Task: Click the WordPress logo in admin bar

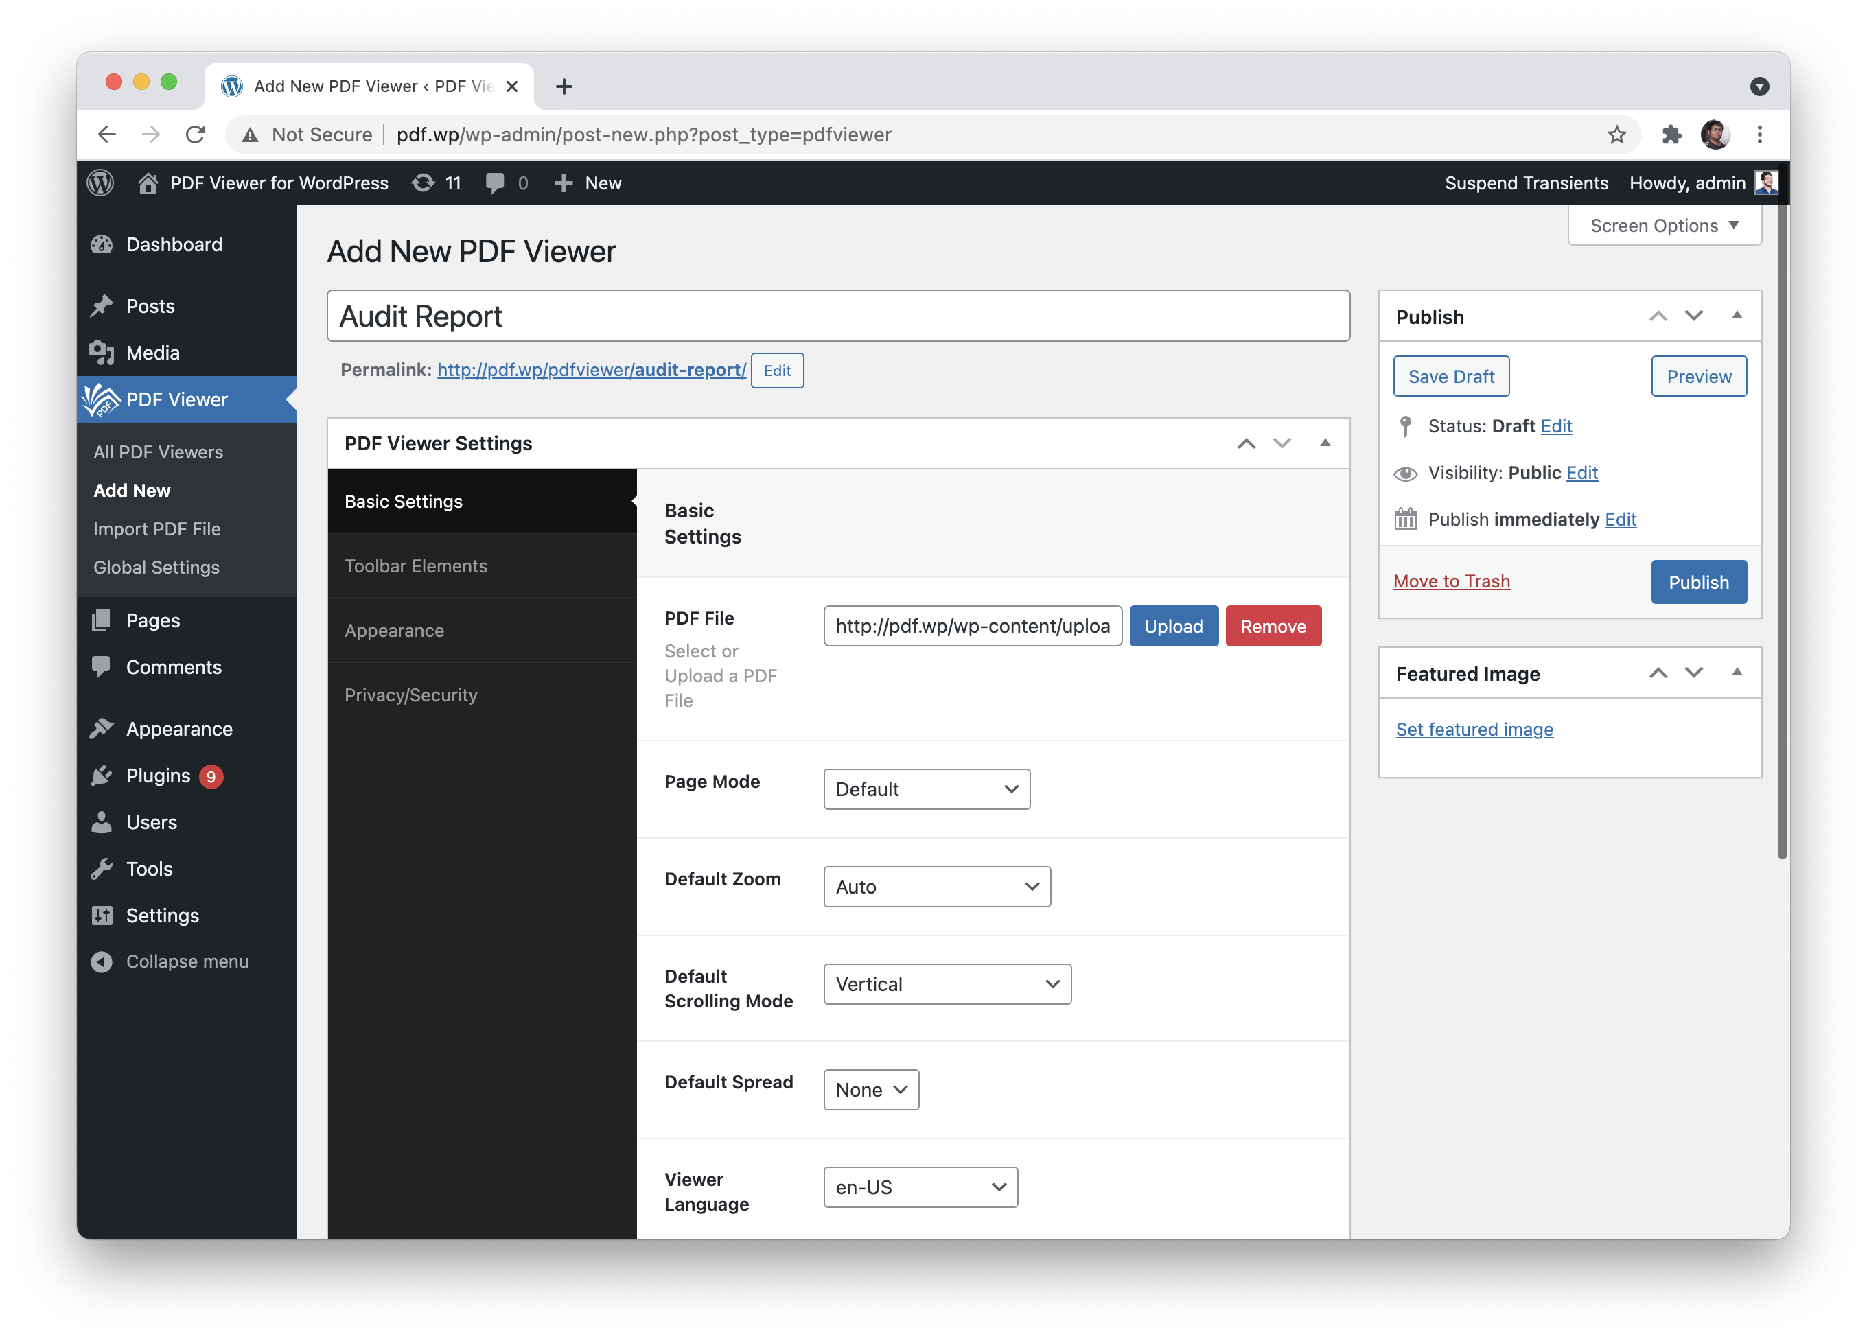Action: [100, 183]
